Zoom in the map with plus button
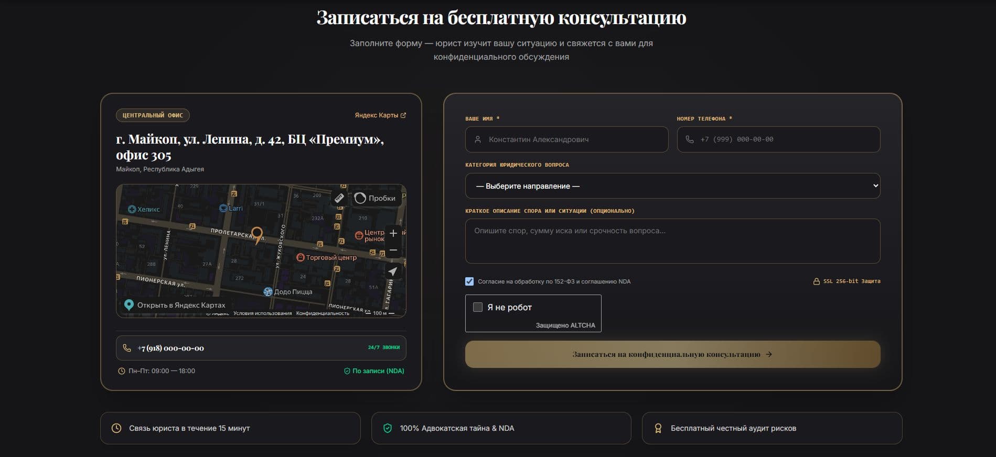Screen dimensions: 996x457 tap(393, 233)
